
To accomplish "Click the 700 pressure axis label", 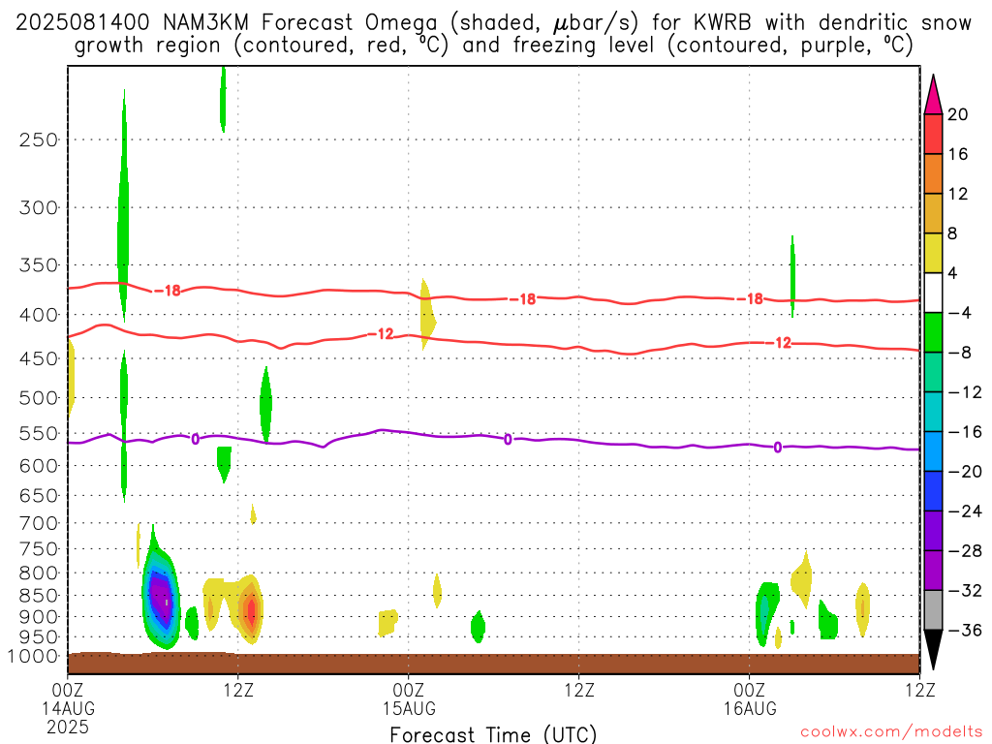I will 39,523.
